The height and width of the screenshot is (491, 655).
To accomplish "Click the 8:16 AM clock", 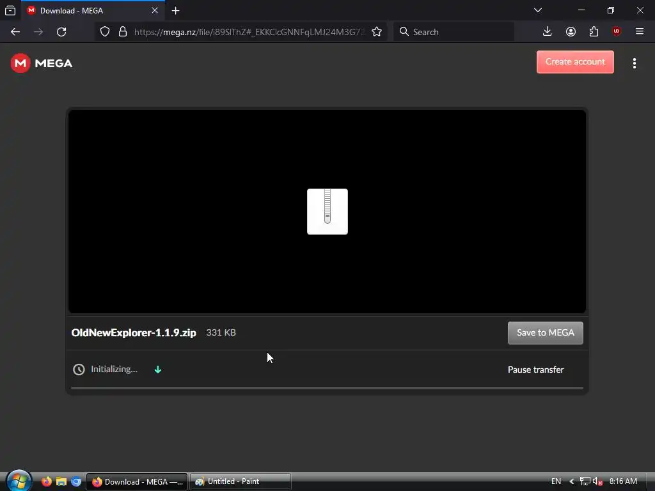I will [x=623, y=481].
